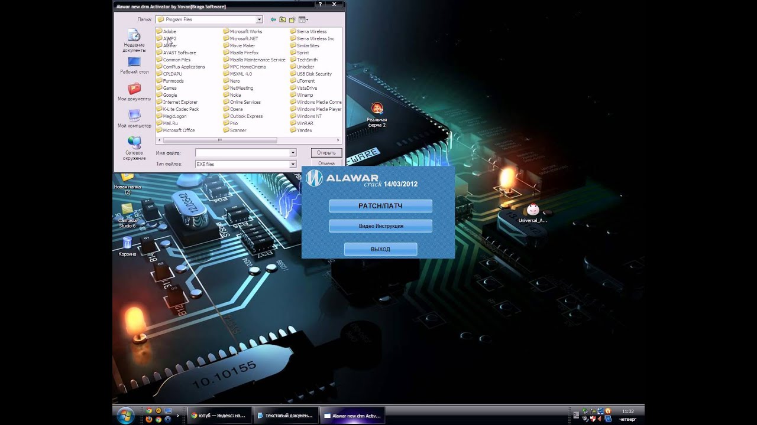Select the Sierra Wireless Inc folder
This screenshot has height=425, width=757.
(312, 38)
